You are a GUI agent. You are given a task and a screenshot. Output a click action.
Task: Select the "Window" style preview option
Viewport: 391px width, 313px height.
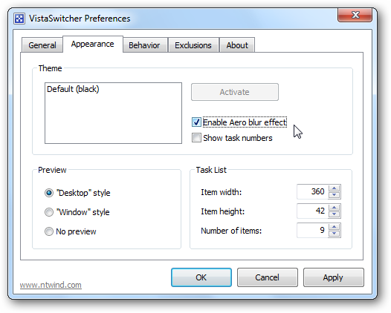click(x=49, y=212)
